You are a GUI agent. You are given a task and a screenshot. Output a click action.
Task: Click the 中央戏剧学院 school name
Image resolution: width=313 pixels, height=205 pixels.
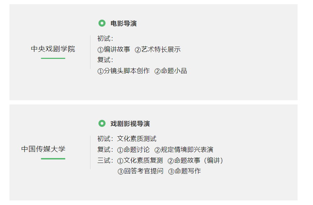click(53, 49)
